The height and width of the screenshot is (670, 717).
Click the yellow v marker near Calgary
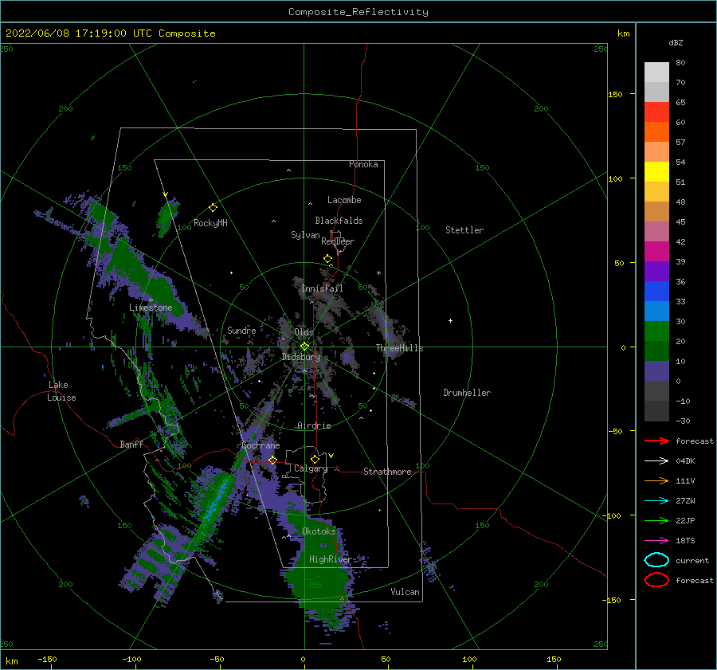(331, 456)
